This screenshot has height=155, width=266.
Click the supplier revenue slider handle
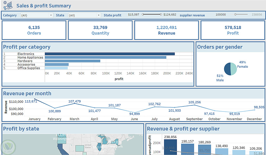235,14
